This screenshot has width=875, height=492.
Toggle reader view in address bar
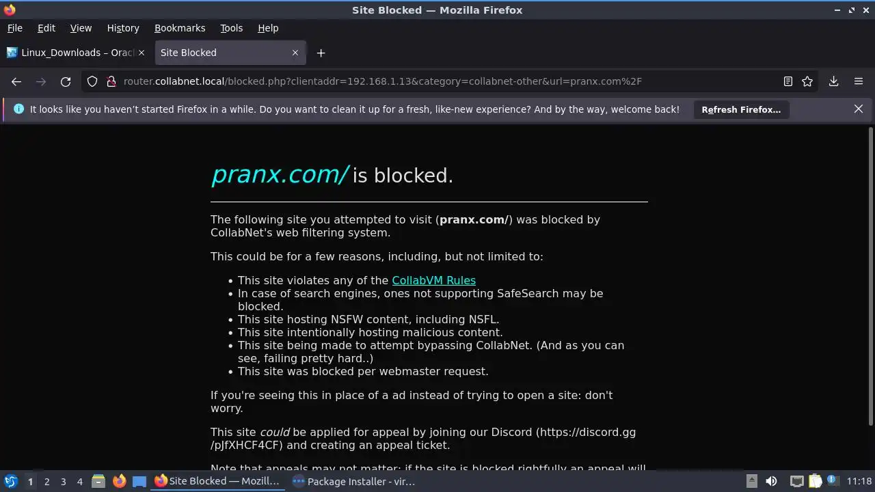[787, 81]
